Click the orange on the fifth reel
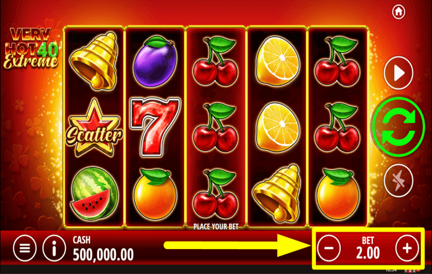Image resolution: width=432 pixels, height=274 pixels. (338, 194)
